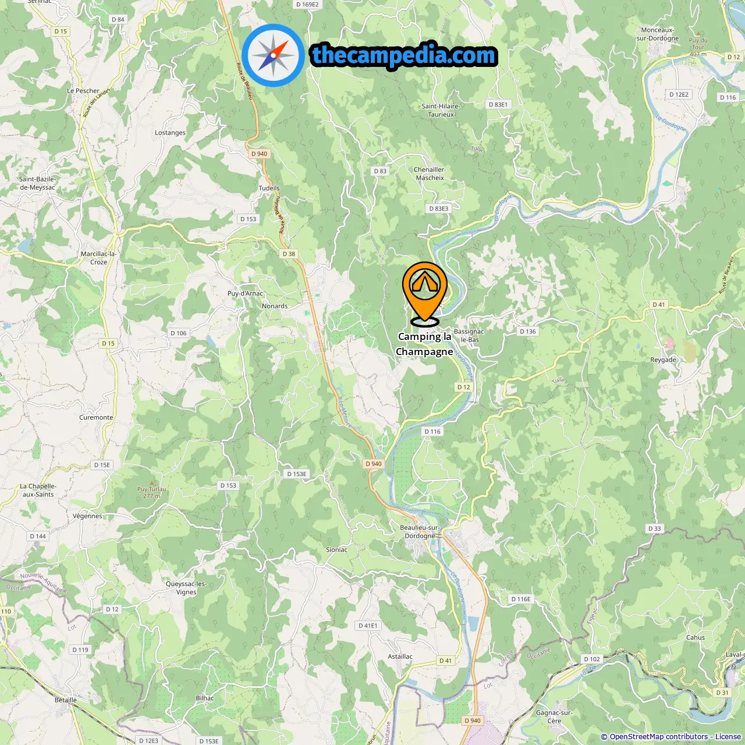This screenshot has width=745, height=745.
Task: Click the Beaulieu-sur-Dordogne town label
Action: point(420,532)
